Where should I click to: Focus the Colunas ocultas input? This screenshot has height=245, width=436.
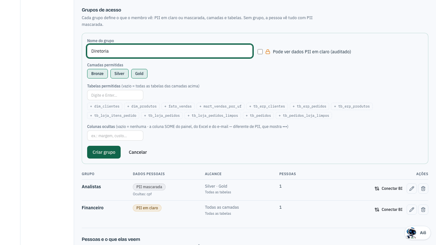[x=115, y=136]
